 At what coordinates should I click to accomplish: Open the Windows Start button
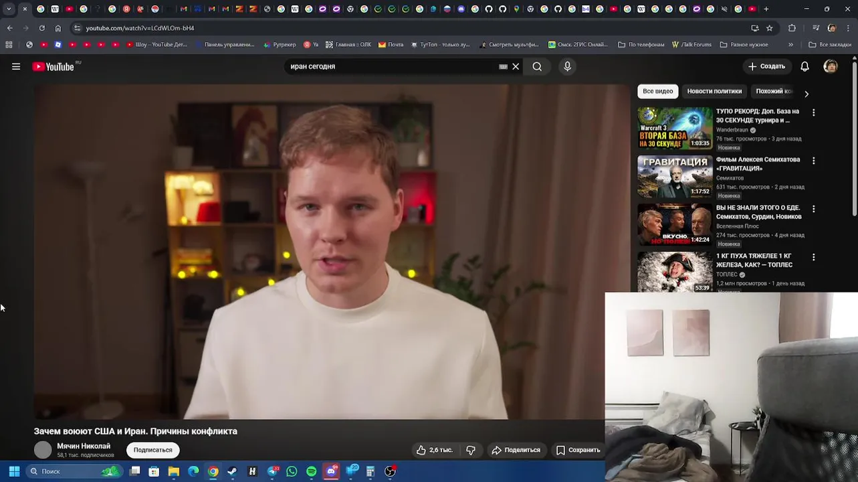click(14, 471)
